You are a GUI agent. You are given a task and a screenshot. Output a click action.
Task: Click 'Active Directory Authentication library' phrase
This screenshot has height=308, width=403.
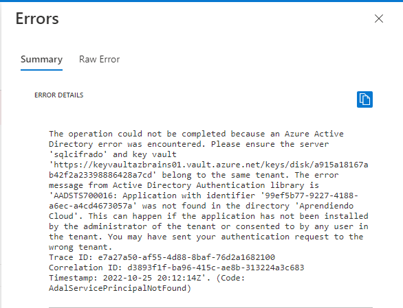pyautogui.click(x=208, y=185)
